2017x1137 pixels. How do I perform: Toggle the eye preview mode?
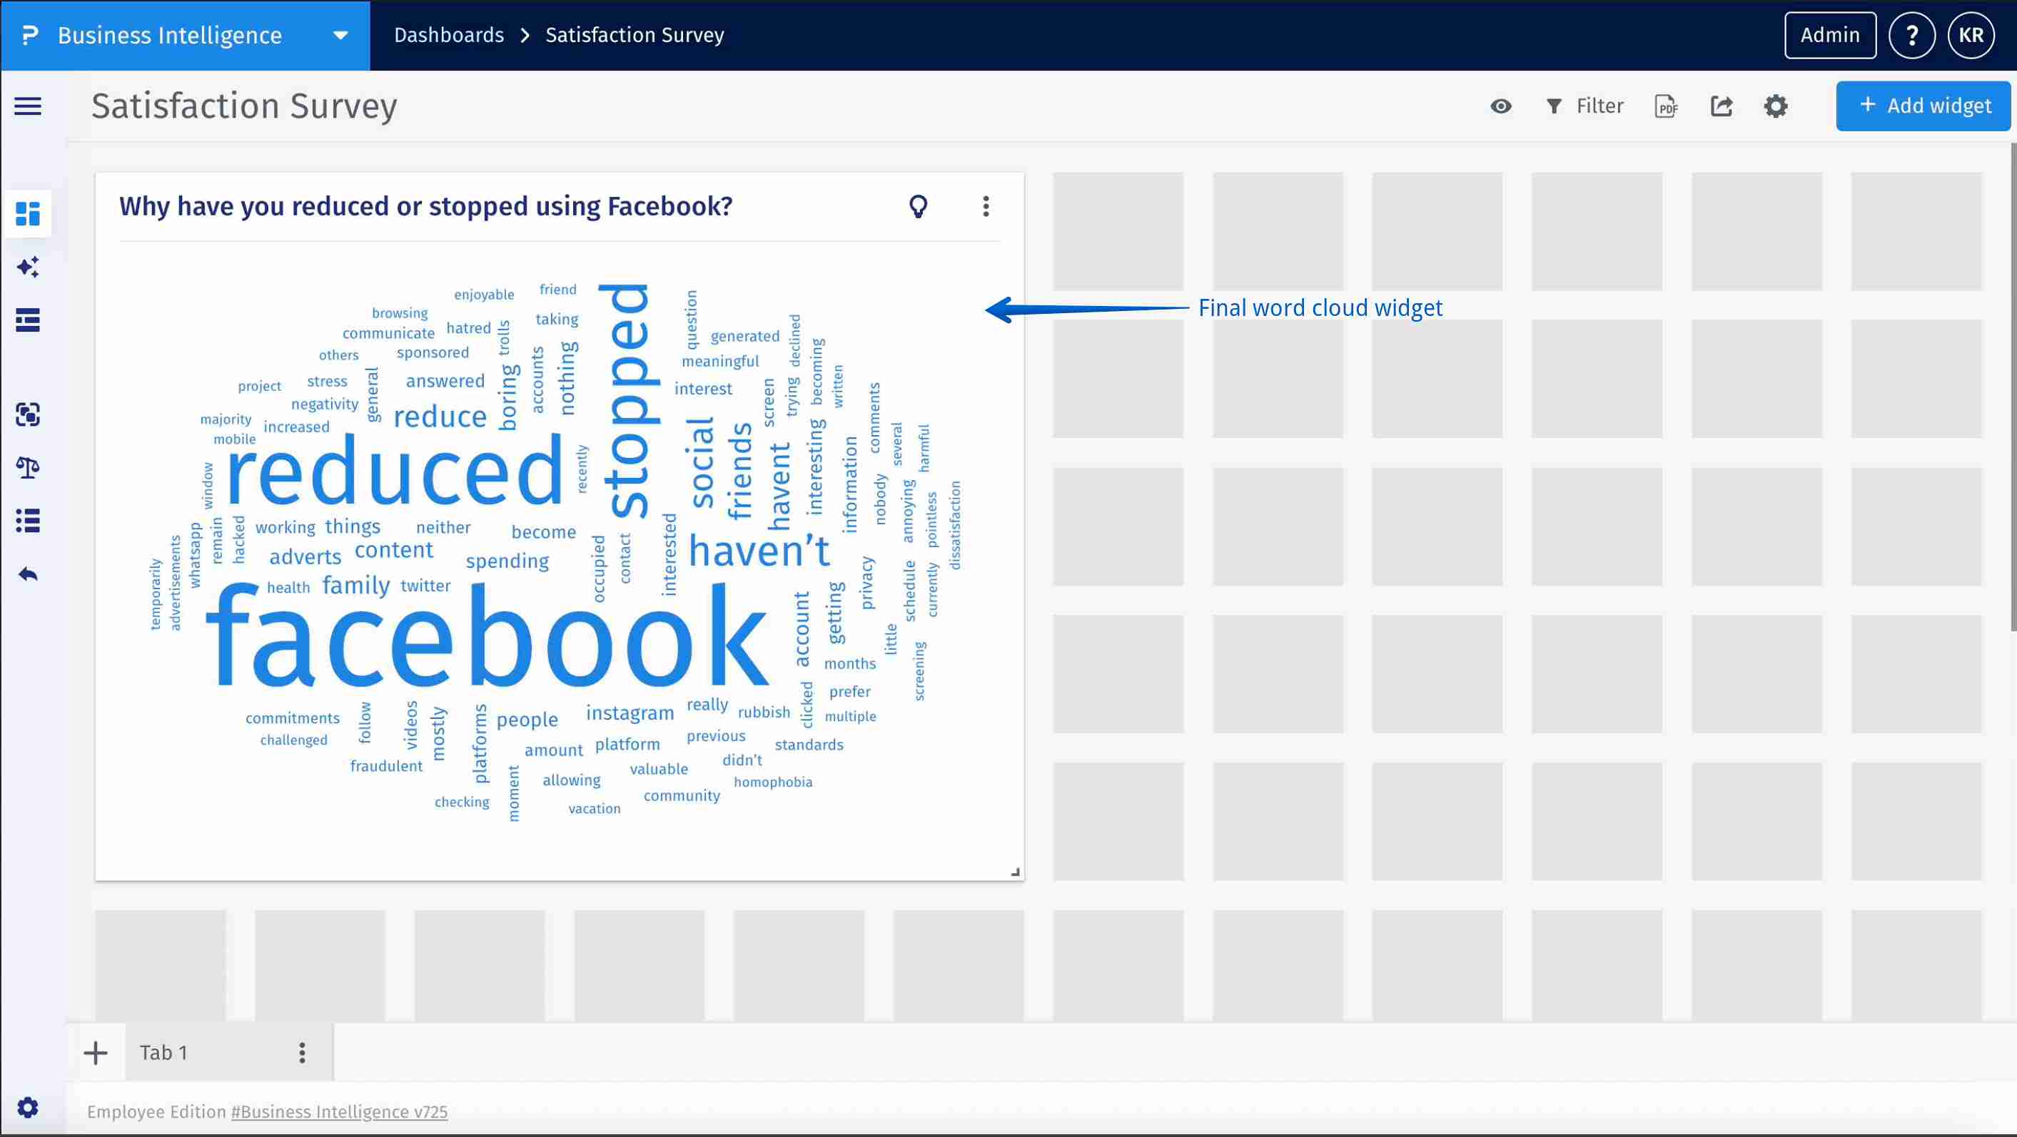point(1500,106)
